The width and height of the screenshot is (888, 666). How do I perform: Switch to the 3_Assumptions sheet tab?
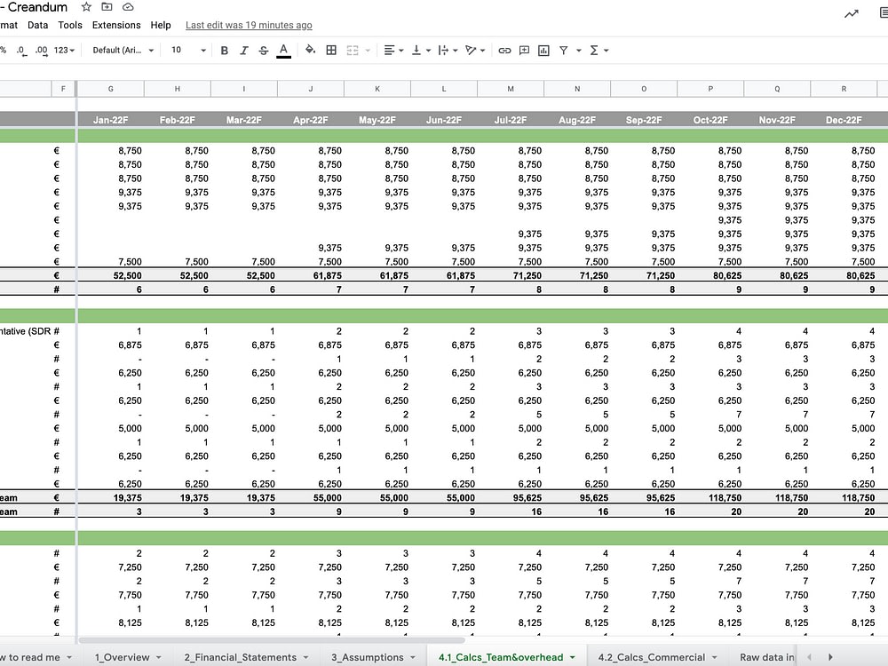tap(367, 657)
